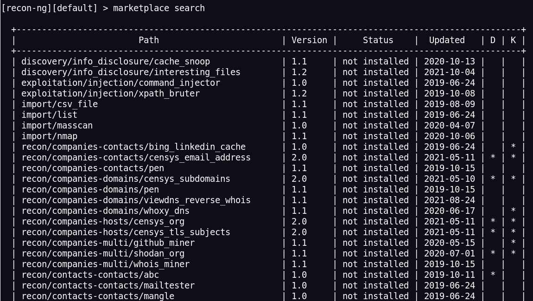Select recon/companies-contacts/bing_linkedin_cache path

[133, 147]
